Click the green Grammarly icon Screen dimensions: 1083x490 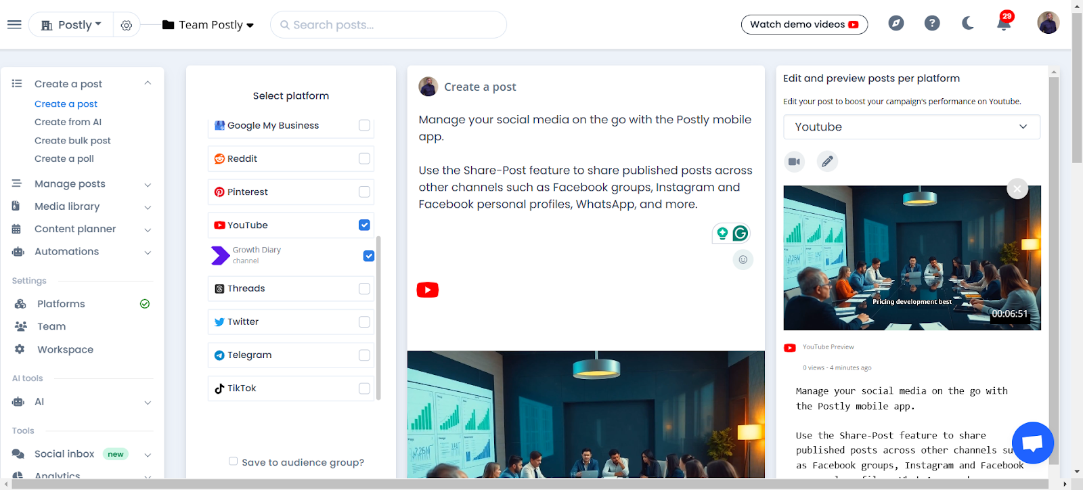pos(741,233)
